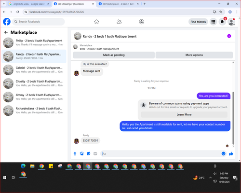Open the taskbar clock and date
The height and width of the screenshot is (193, 241).
point(224,178)
